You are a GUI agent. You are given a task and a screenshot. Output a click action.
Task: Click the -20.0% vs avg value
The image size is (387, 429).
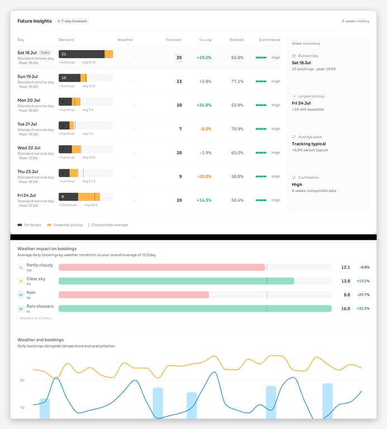(x=204, y=177)
